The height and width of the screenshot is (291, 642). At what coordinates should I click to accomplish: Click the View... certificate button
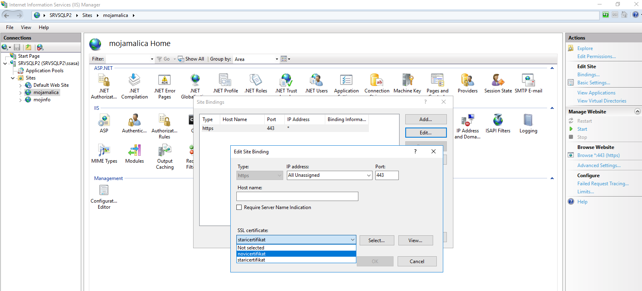[415, 241]
